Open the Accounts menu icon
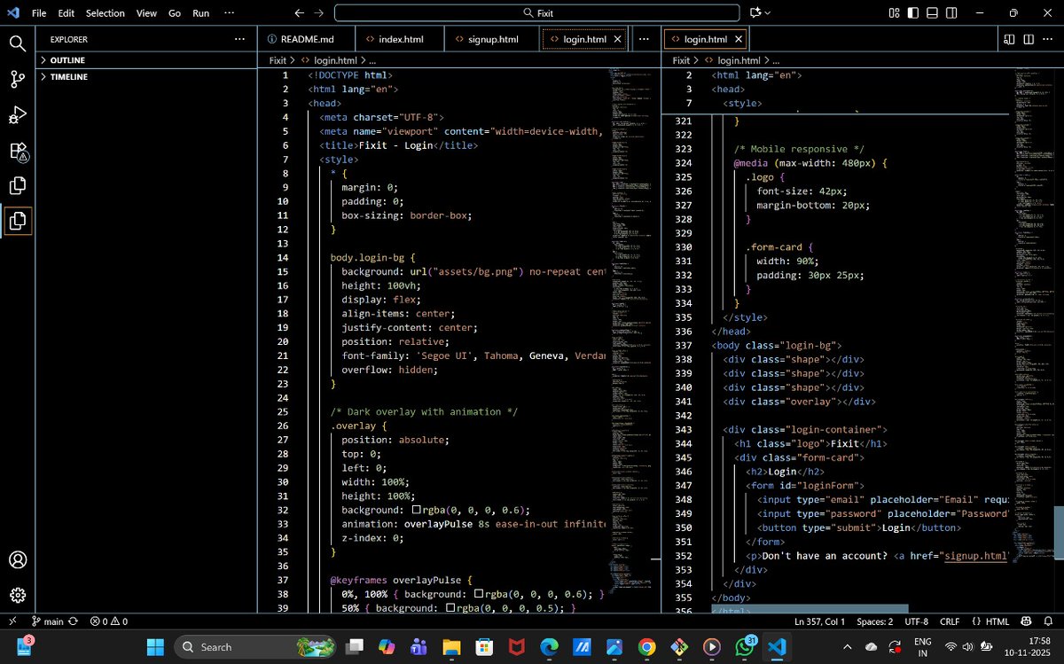This screenshot has width=1064, height=664. point(17,560)
